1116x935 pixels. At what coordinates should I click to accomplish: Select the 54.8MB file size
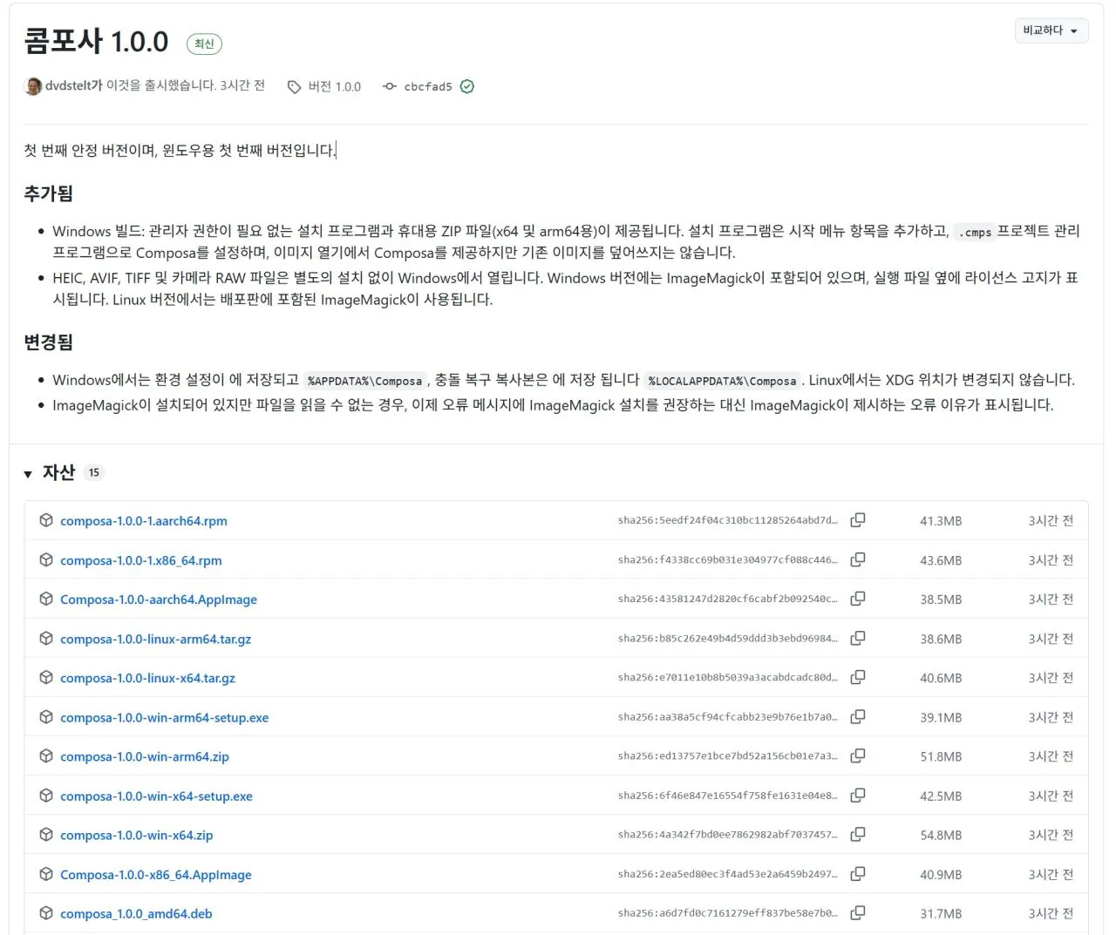[x=941, y=836]
